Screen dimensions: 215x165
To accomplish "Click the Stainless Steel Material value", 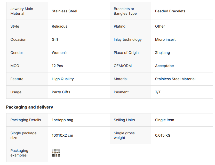I will pos(175,79).
